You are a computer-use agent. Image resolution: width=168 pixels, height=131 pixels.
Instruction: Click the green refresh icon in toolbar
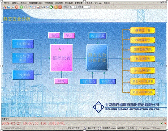tap(51, 7)
